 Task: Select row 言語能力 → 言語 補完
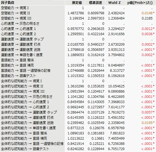pyautogui.click(x=78, y=65)
